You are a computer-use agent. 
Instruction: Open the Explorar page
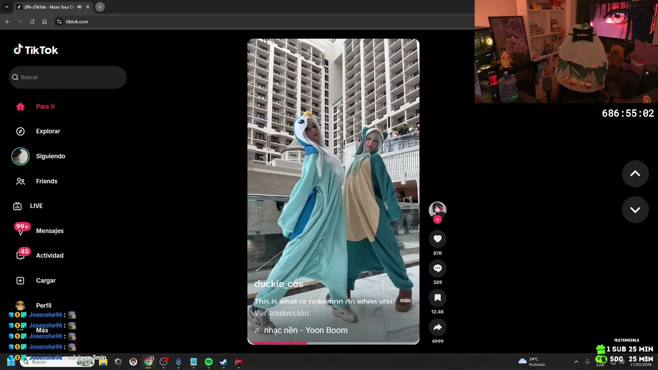tap(48, 131)
